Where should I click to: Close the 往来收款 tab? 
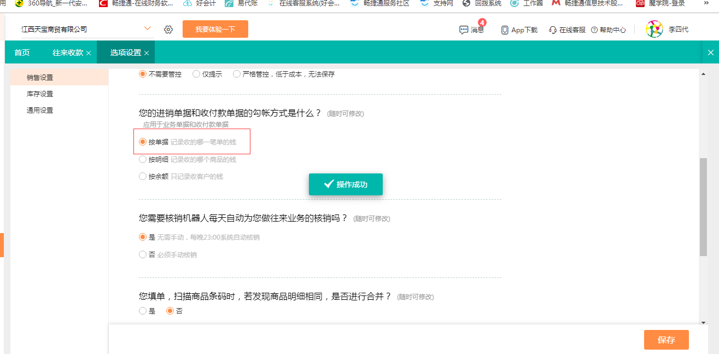click(89, 53)
